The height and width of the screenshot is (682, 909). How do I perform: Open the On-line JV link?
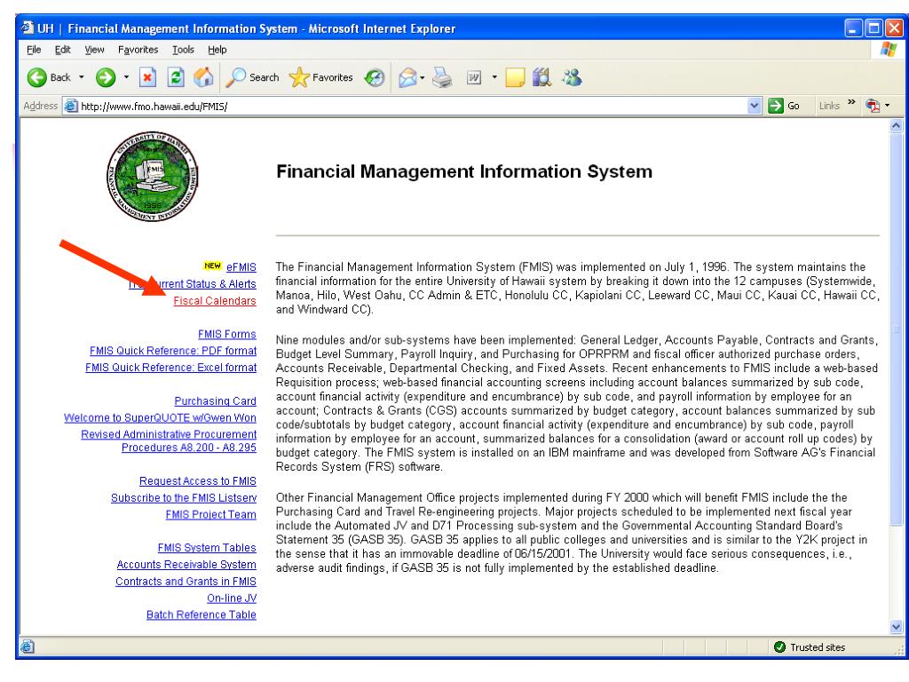click(x=232, y=599)
